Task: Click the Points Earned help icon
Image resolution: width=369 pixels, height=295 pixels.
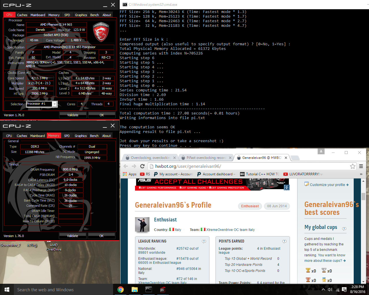Action: [284, 241]
